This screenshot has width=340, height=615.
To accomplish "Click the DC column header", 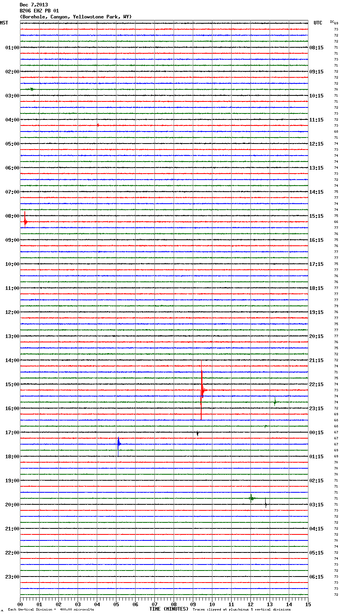I will (332, 21).
